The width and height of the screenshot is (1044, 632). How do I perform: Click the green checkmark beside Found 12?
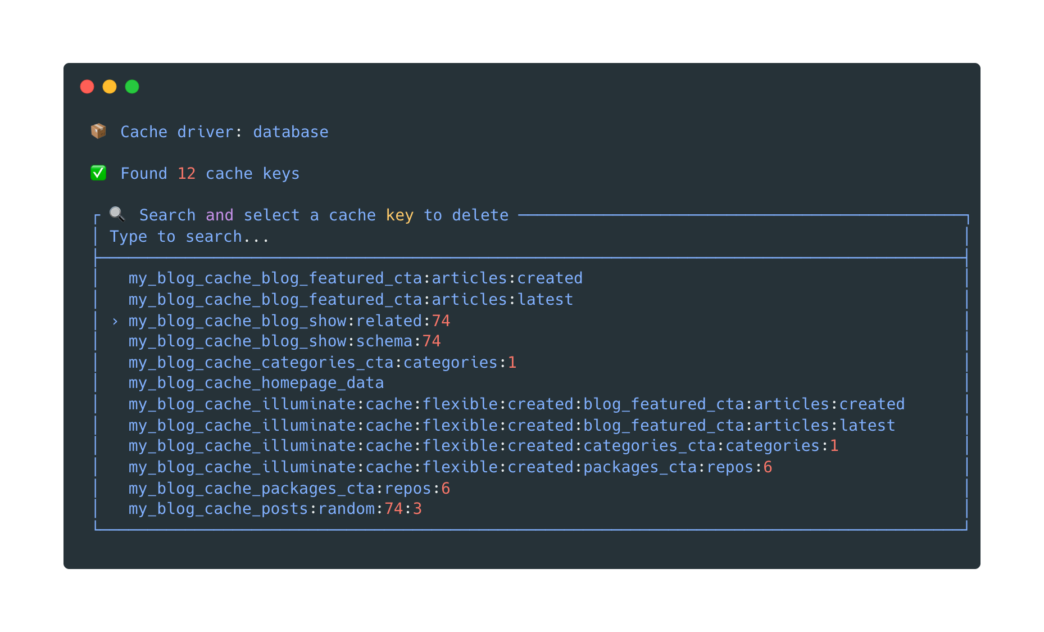point(98,173)
